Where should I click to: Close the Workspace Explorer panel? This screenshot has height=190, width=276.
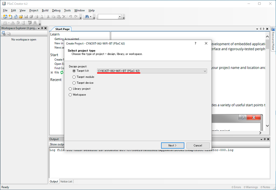pyautogui.click(x=46, y=28)
